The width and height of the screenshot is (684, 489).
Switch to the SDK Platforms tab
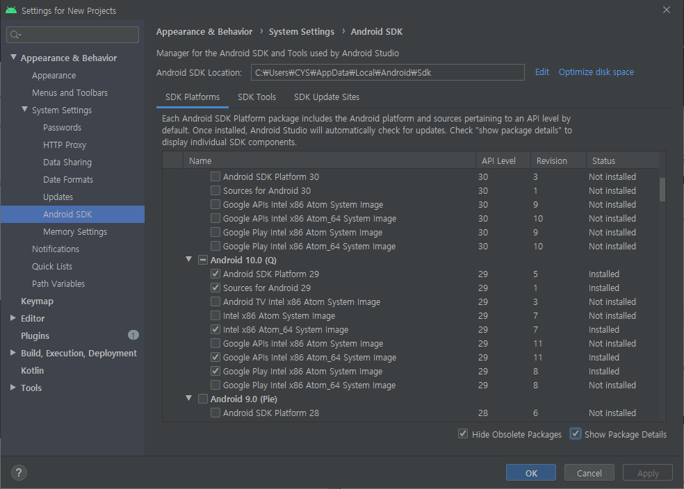click(193, 97)
